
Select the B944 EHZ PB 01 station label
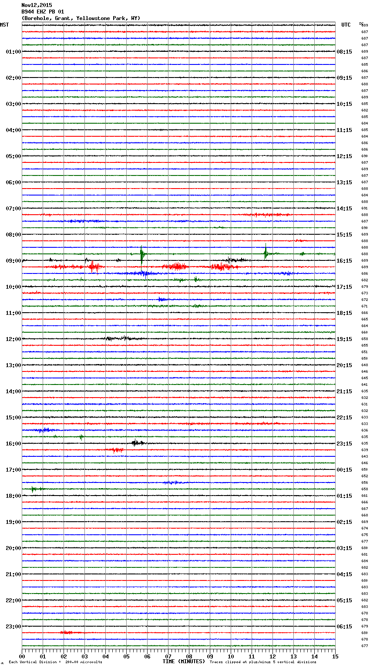pos(43,12)
